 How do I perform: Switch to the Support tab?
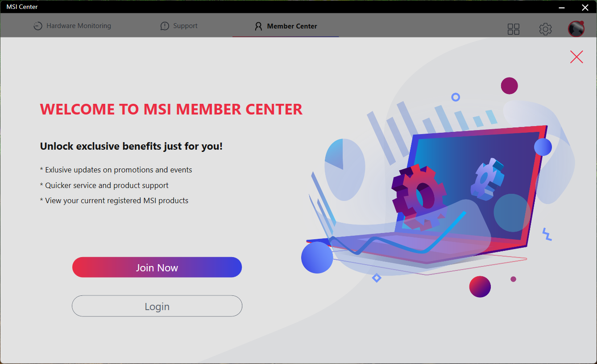click(x=179, y=26)
